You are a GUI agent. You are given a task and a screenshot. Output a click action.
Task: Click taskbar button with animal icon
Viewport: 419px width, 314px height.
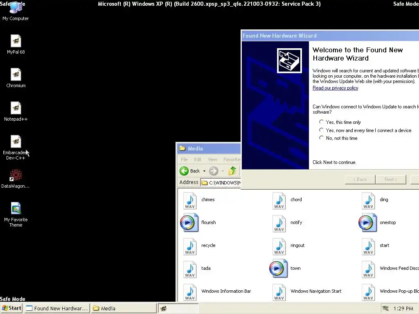[x=178, y=308]
